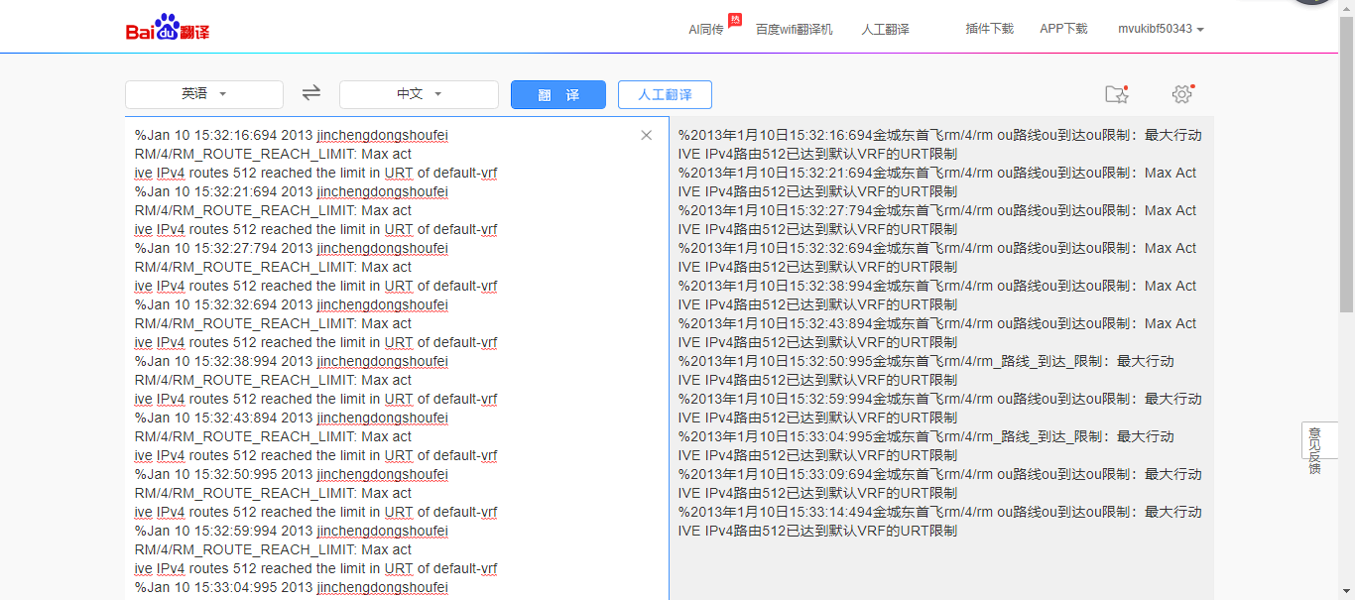The width and height of the screenshot is (1355, 600).
Task: Click the blue 翻译 button
Action: click(558, 95)
